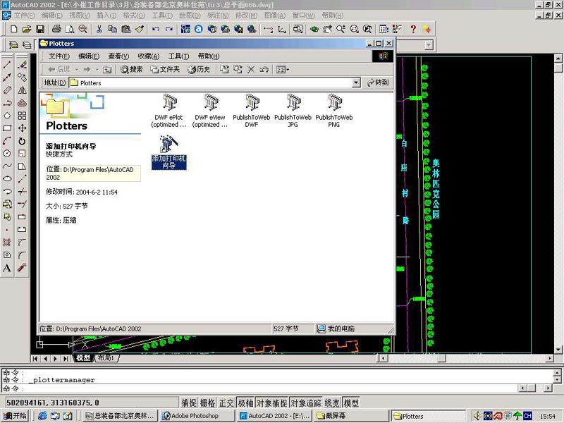Screen dimensions: 564x423
Task: Click the AutoCAD Plot (printer) icon
Action: click(56, 29)
